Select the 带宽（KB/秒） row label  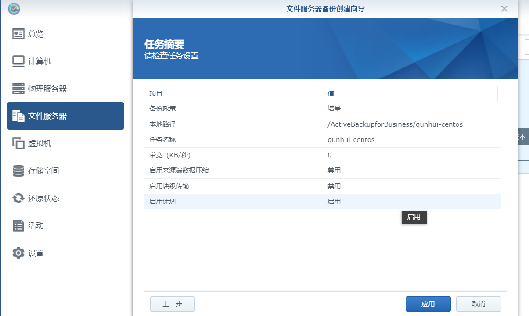coord(170,155)
